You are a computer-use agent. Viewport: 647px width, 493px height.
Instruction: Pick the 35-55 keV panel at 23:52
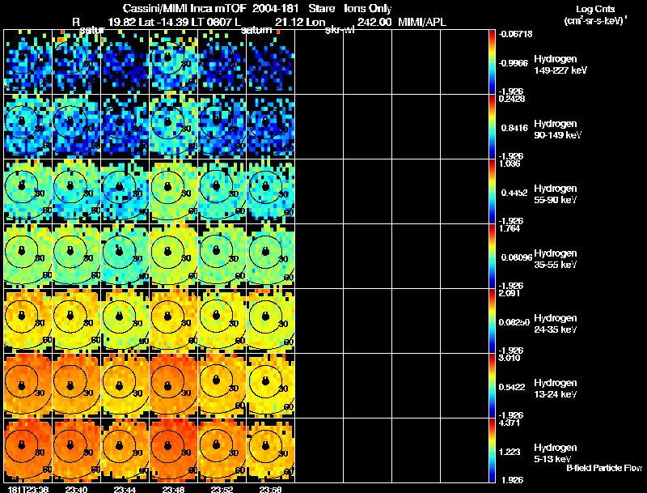click(x=222, y=257)
